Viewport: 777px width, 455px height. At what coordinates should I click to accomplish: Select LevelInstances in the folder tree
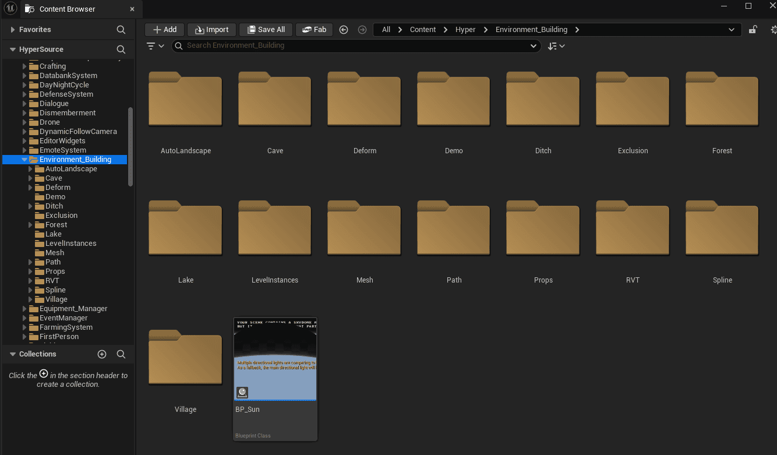click(x=71, y=244)
